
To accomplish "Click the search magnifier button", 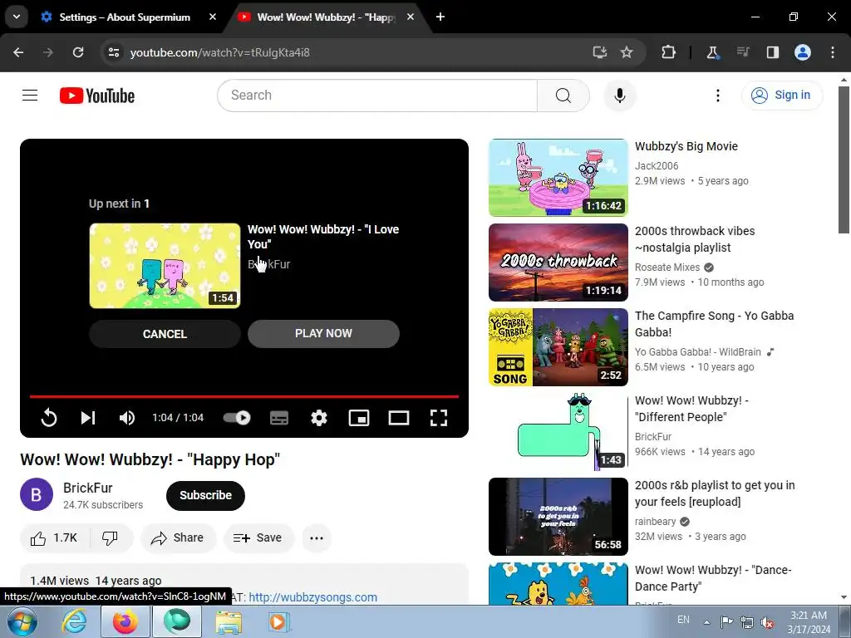I will click(x=563, y=96).
